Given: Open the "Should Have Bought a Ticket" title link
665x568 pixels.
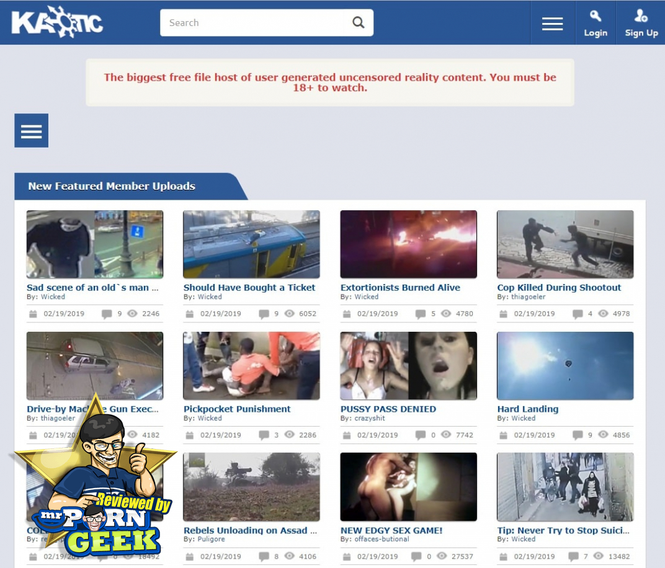Looking at the screenshot, I should pos(249,288).
